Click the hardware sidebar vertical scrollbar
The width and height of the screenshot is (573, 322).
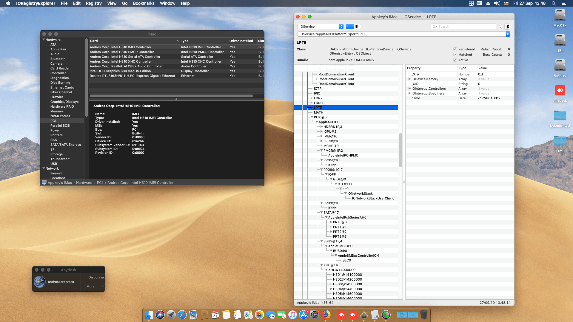[87, 78]
